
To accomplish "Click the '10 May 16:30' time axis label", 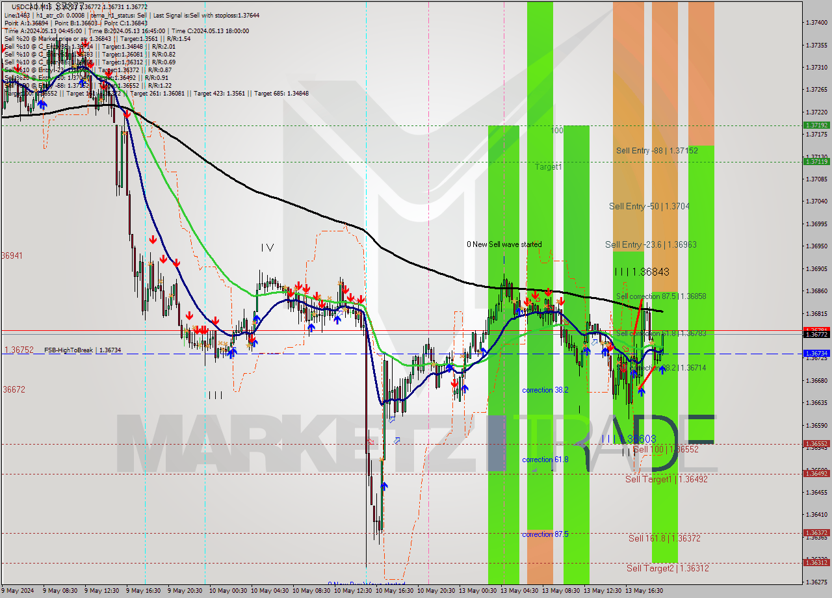I will 395,591.
